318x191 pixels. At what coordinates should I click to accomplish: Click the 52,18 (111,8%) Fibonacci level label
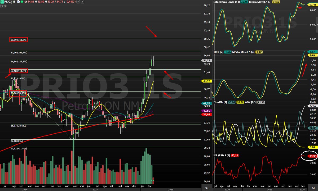tap(19, 71)
